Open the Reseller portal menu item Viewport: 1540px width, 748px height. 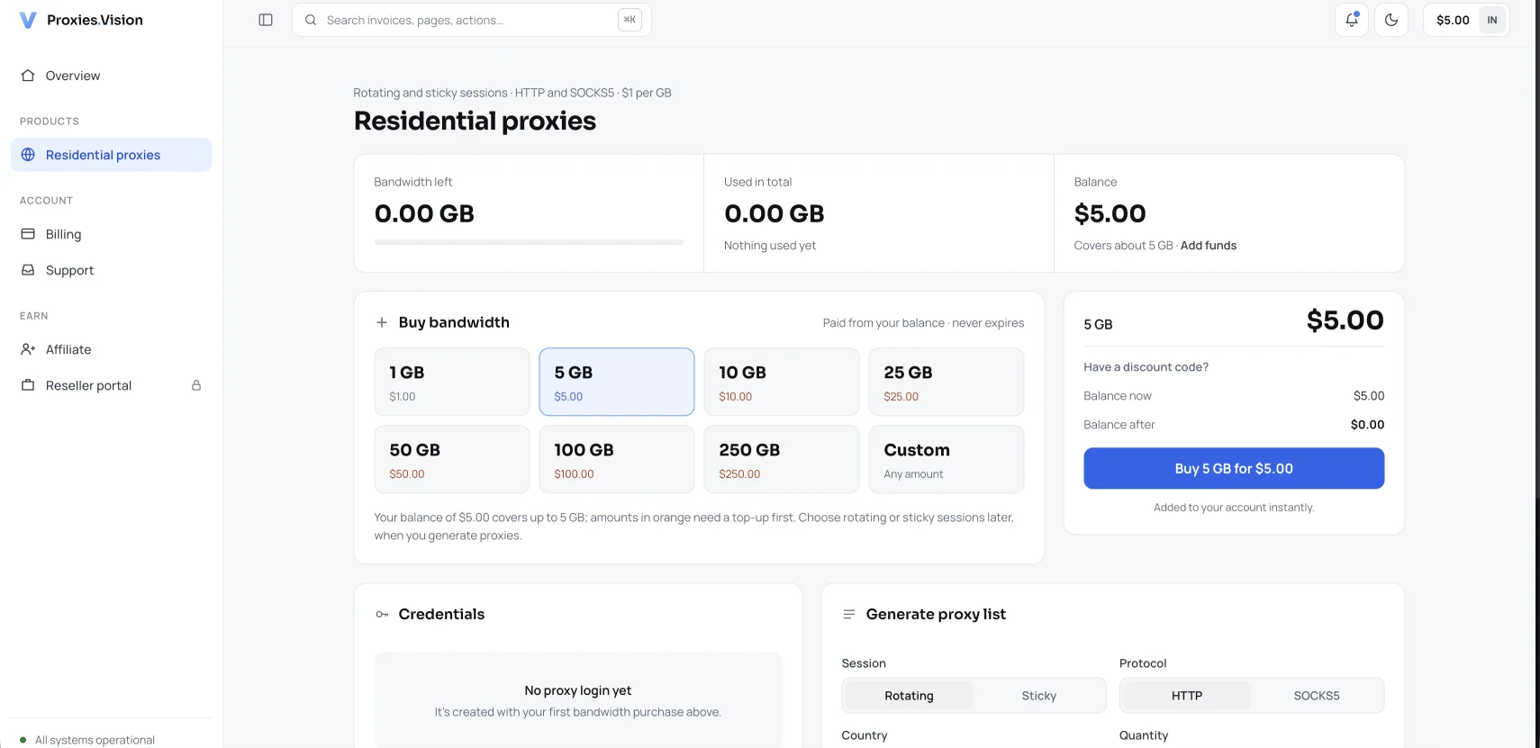[112, 385]
